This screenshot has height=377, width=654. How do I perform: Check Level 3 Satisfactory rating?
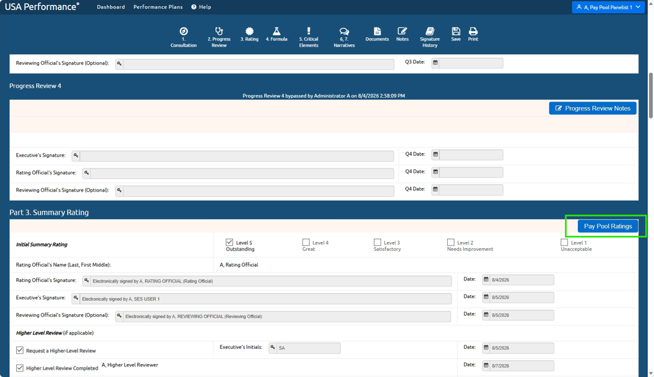[x=377, y=242]
